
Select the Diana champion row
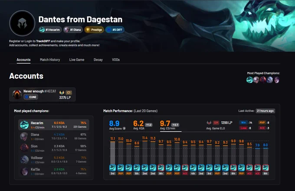point(54,136)
